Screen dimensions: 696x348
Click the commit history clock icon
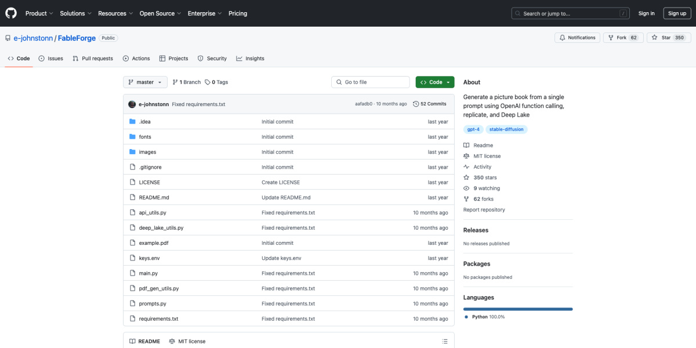416,104
